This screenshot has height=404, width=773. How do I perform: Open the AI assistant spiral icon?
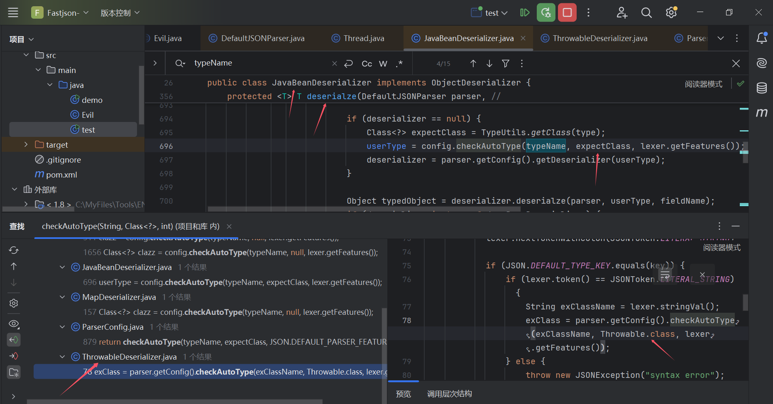(x=762, y=63)
